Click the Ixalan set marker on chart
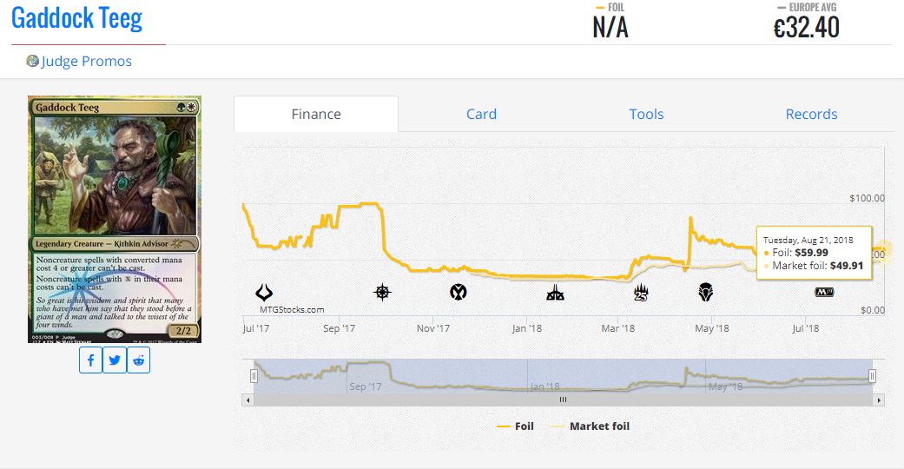The image size is (904, 469). point(382,293)
